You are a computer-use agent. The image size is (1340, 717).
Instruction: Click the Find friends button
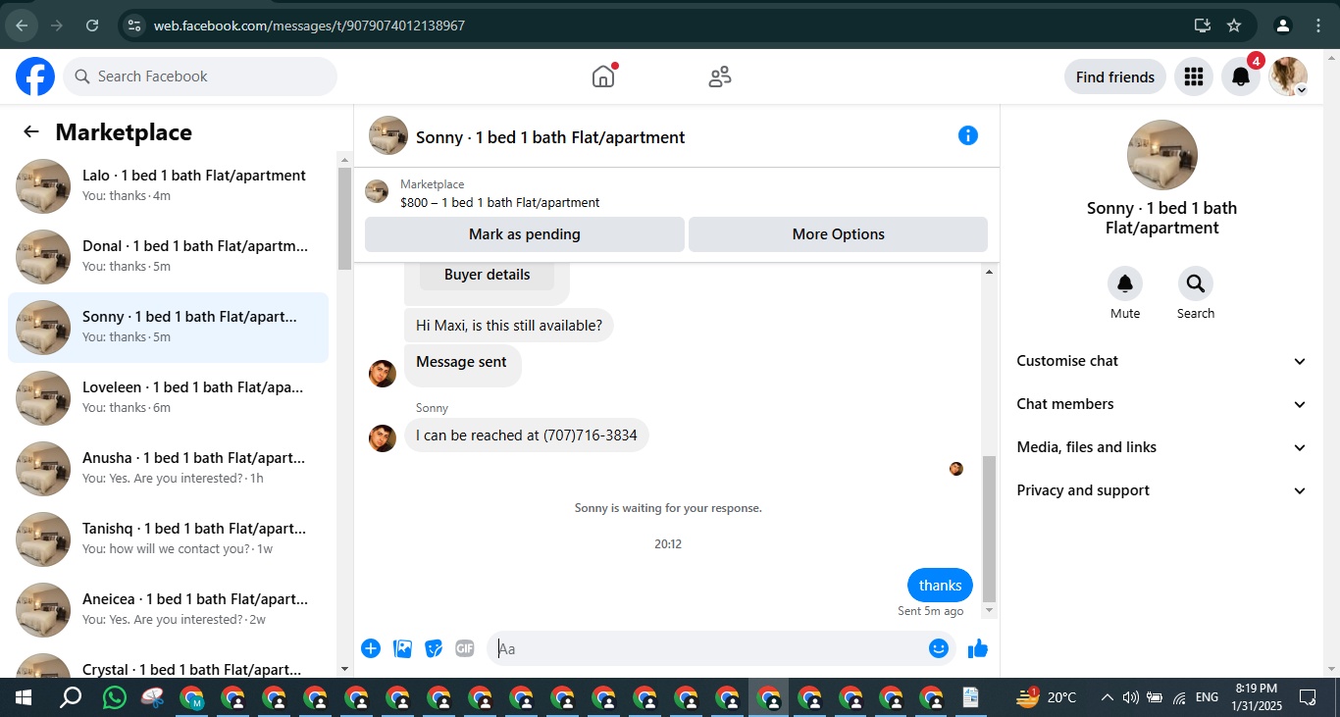(x=1115, y=77)
